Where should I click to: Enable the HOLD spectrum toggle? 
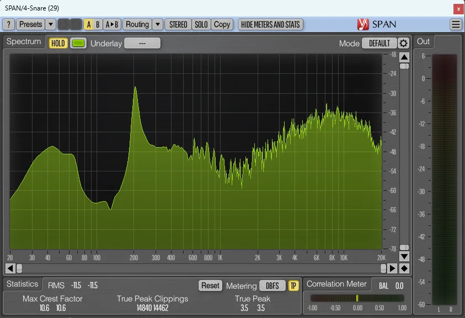(x=57, y=42)
